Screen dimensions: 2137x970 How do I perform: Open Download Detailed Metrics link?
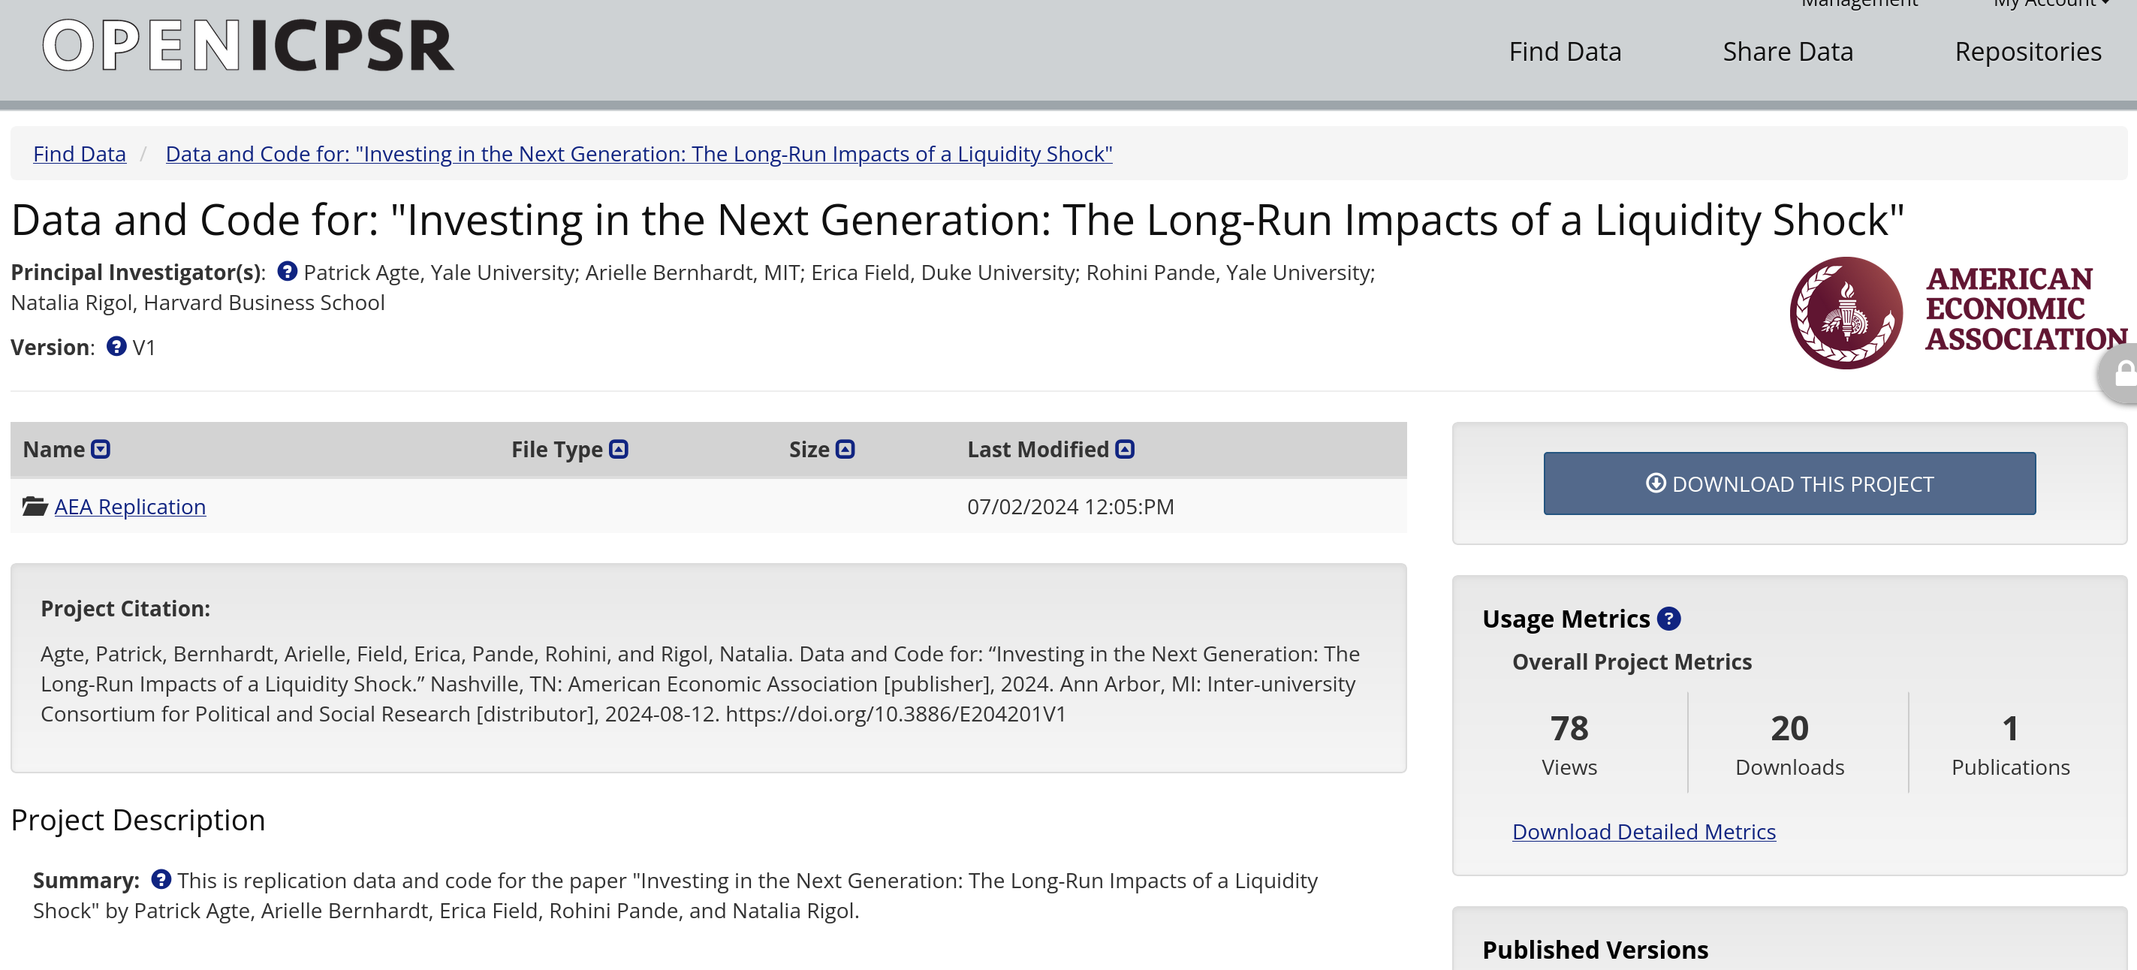[x=1644, y=831]
